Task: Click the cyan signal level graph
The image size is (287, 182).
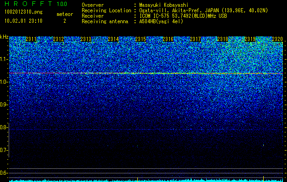Action: [x=146, y=181]
